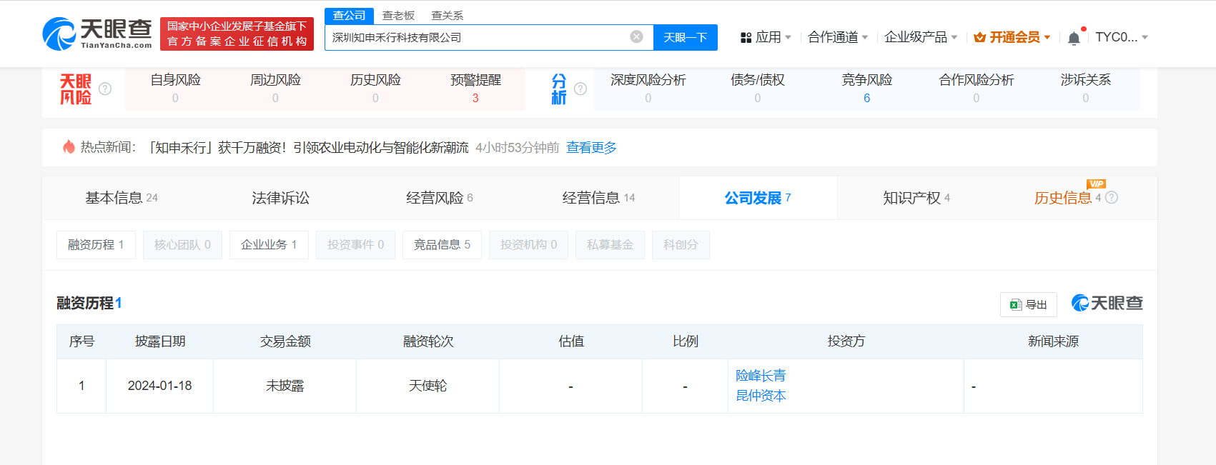
Task: Select the 科创分 sub-tab
Action: [x=681, y=245]
